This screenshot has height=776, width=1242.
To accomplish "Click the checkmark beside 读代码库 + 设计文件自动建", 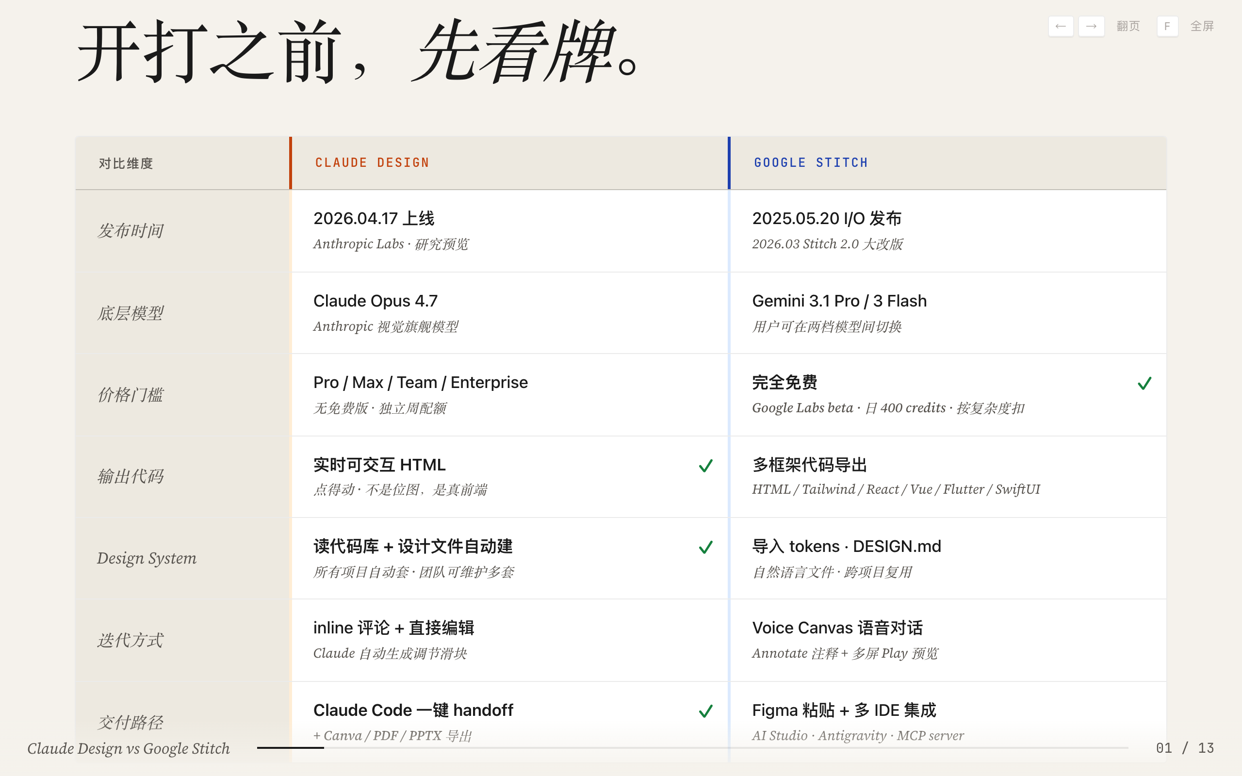I will pos(706,547).
